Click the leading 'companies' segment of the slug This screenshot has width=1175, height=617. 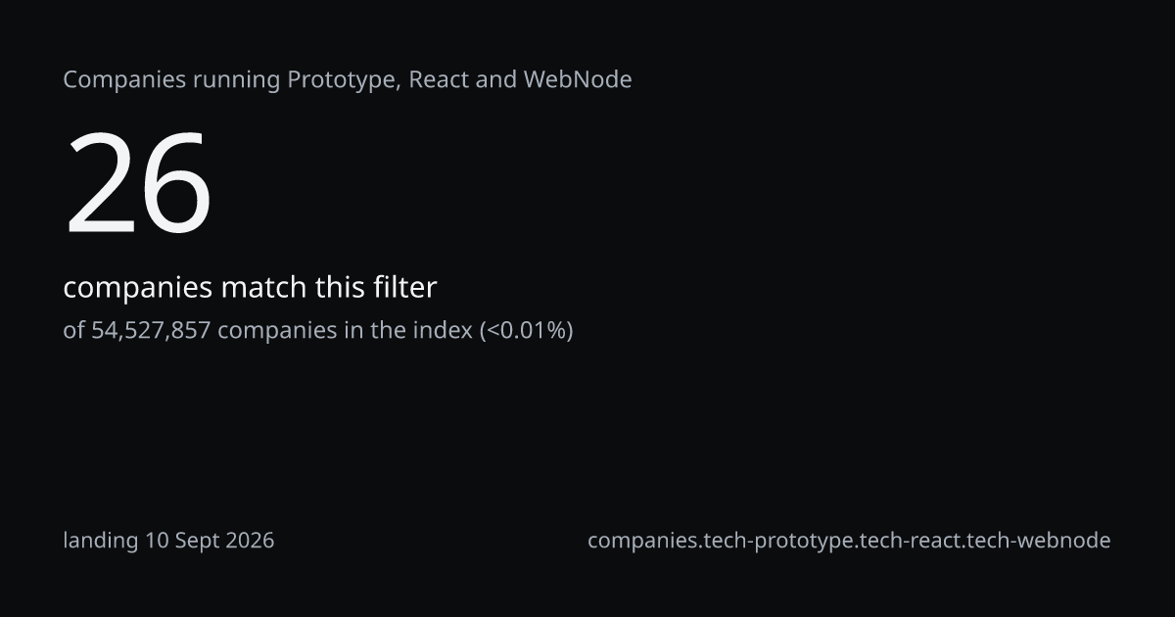tap(644, 541)
